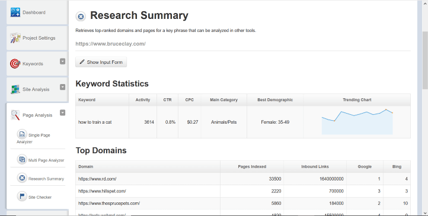The height and width of the screenshot is (216, 428).
Task: Click the CTR column header
Action: coord(167,100)
